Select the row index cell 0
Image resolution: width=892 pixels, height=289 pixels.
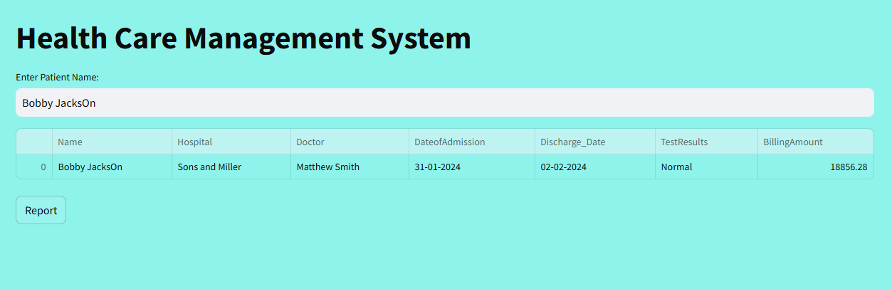[x=34, y=167]
